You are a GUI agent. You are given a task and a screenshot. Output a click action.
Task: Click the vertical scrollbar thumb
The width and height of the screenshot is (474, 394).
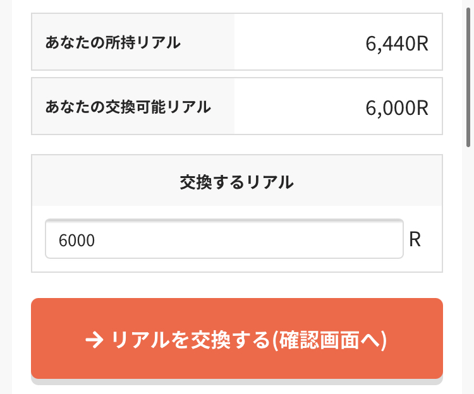(468, 77)
